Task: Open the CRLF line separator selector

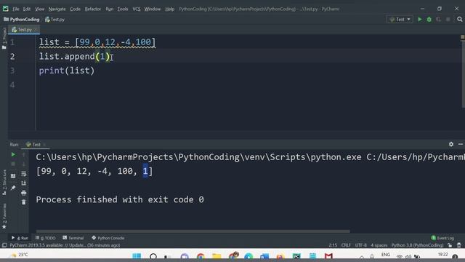Action: pos(346,245)
